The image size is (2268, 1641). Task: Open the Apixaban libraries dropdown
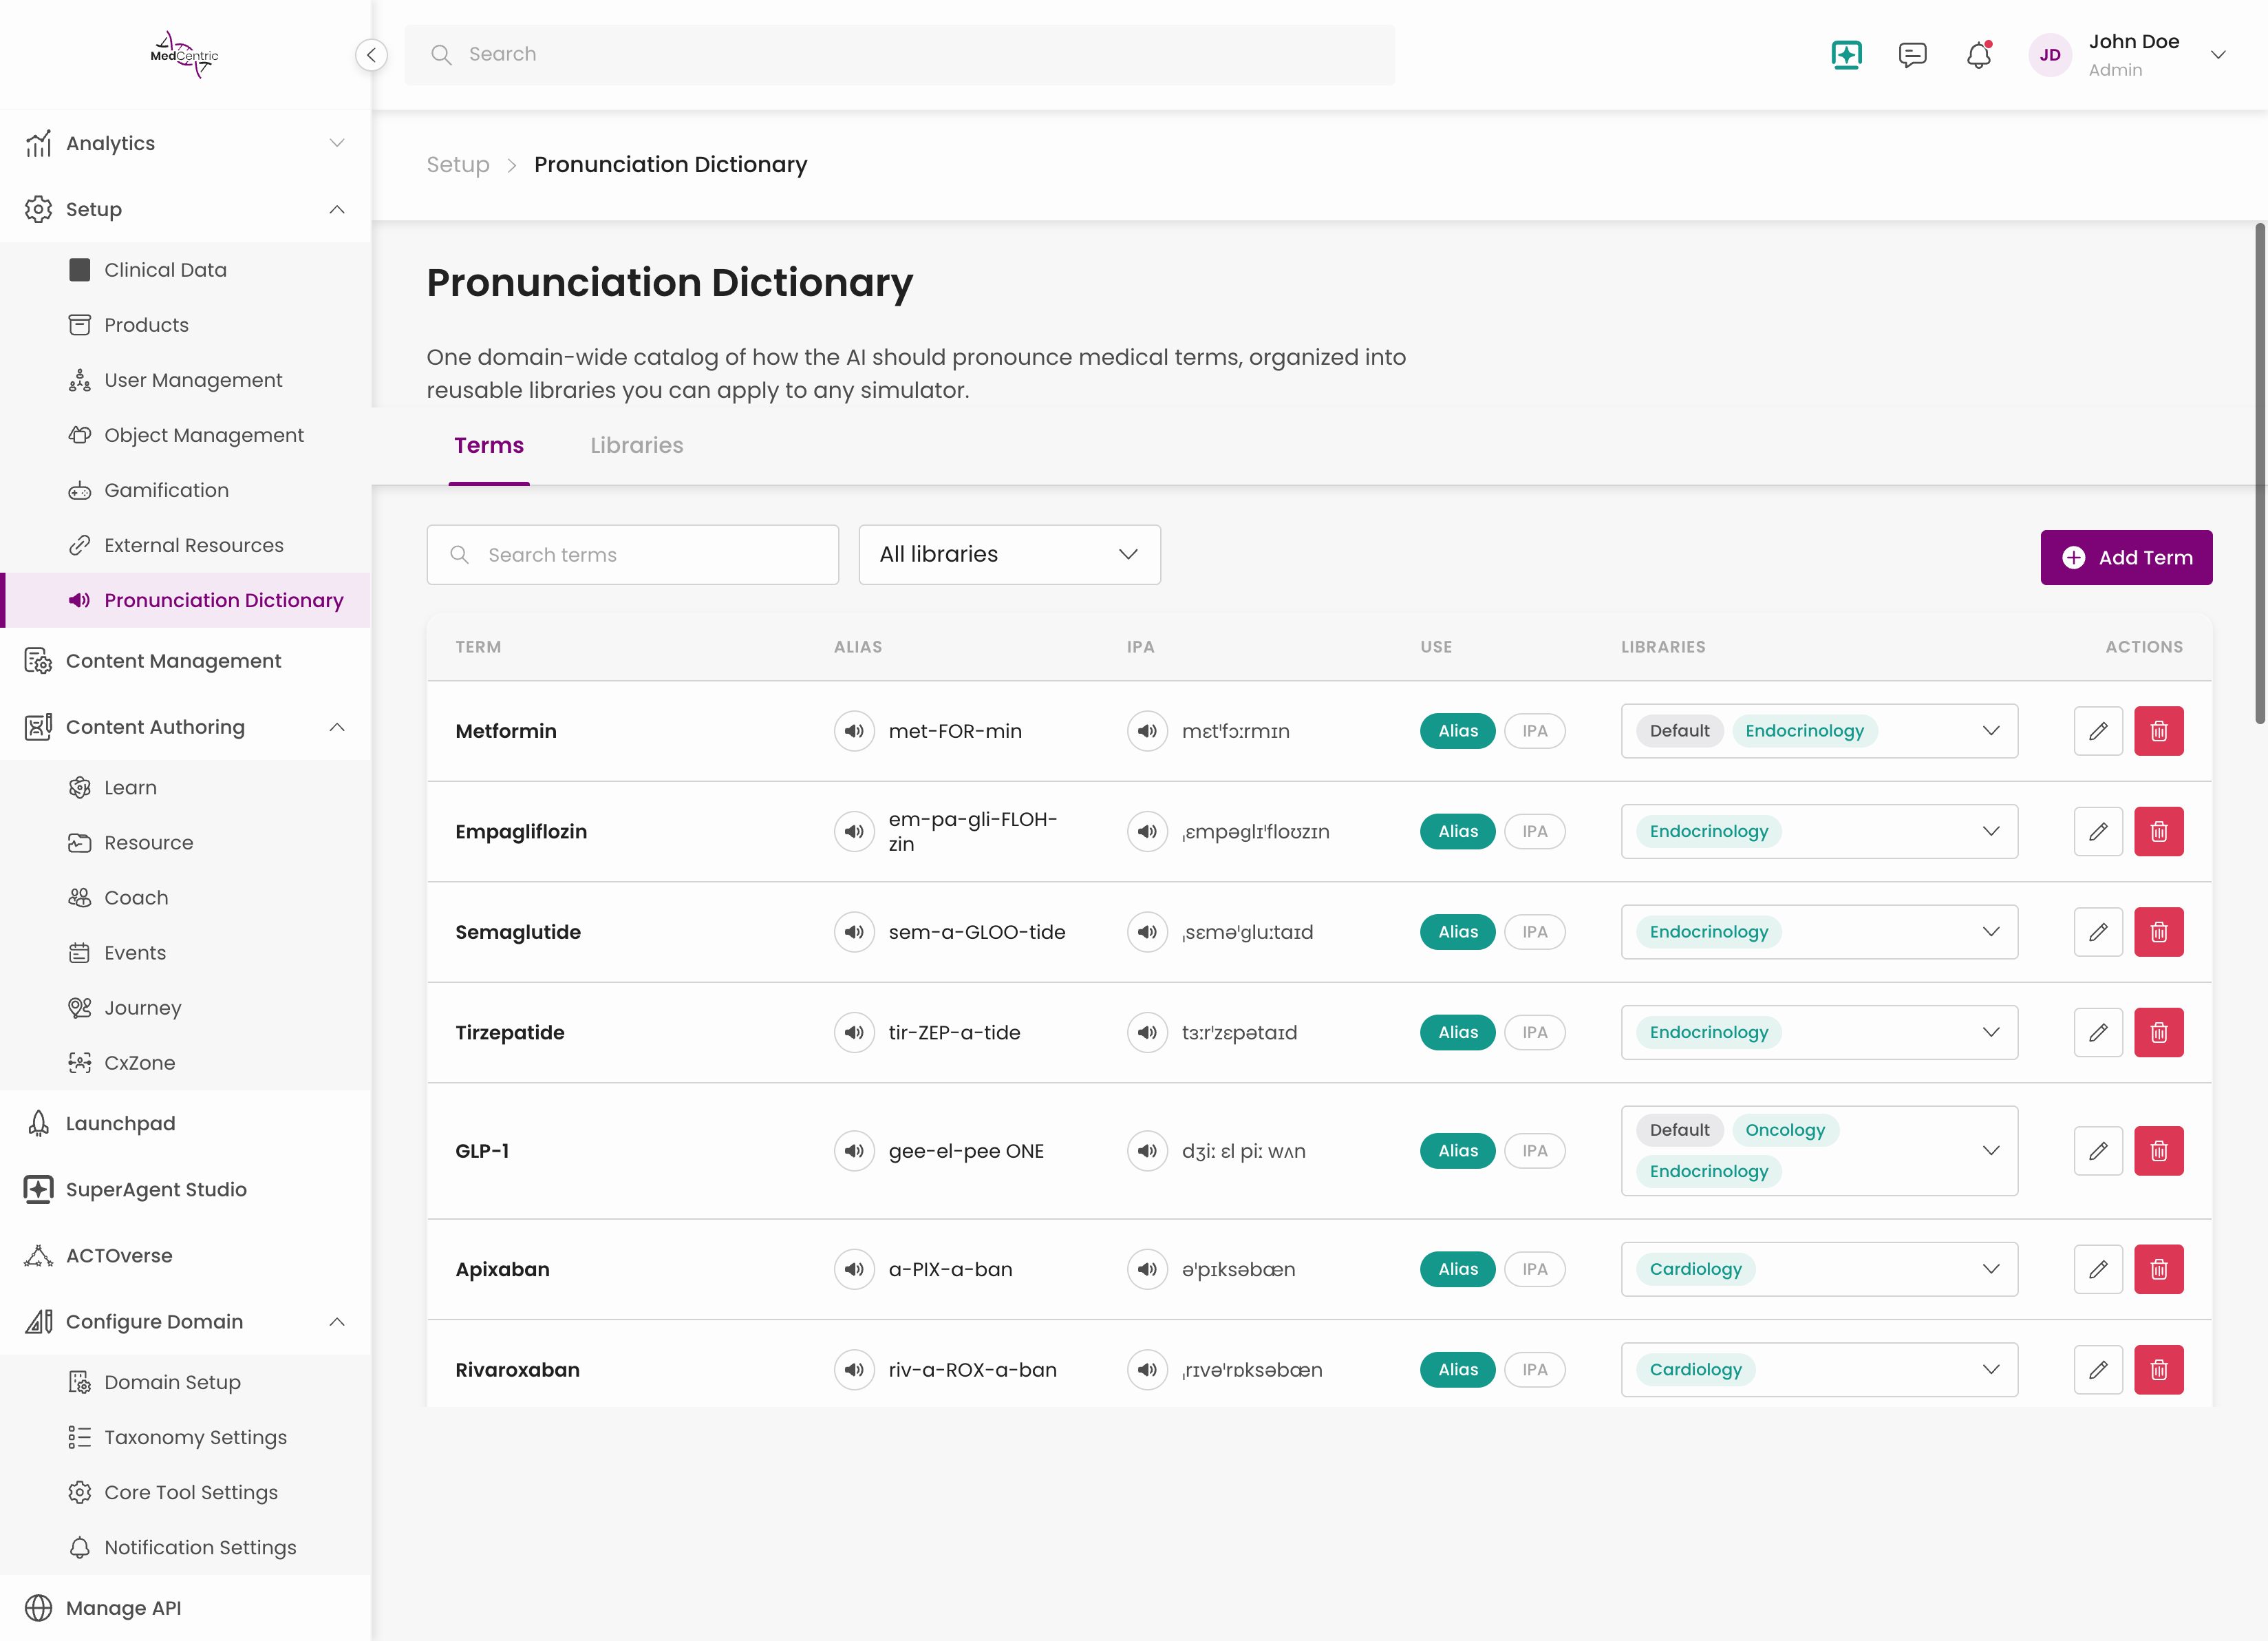(x=1819, y=1270)
